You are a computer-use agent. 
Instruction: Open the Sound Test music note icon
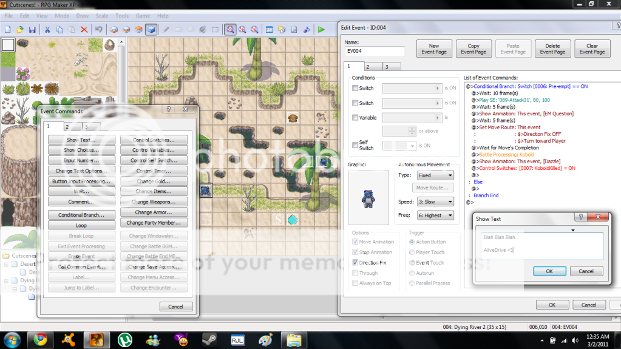[306, 29]
